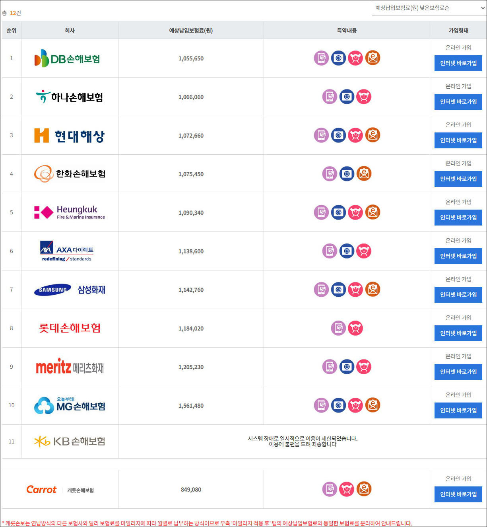Click the 총 12건 result count

(x=12, y=13)
